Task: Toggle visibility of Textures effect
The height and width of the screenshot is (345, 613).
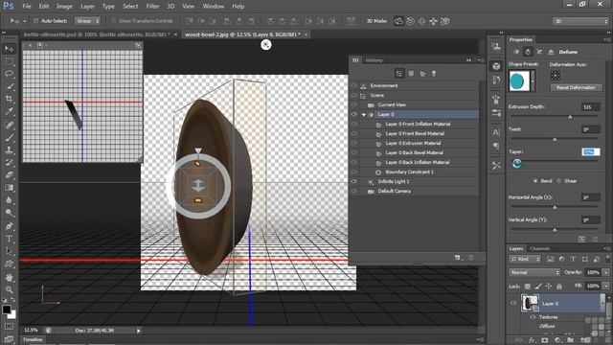Action: click(533, 317)
